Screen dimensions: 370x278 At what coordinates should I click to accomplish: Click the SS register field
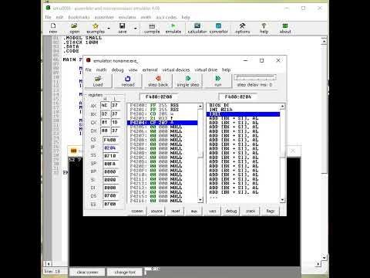click(x=111, y=156)
